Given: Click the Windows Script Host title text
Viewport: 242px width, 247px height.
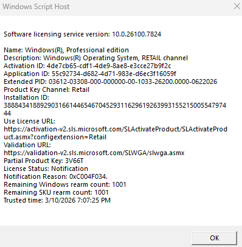Looking at the screenshot, I should click(36, 7).
